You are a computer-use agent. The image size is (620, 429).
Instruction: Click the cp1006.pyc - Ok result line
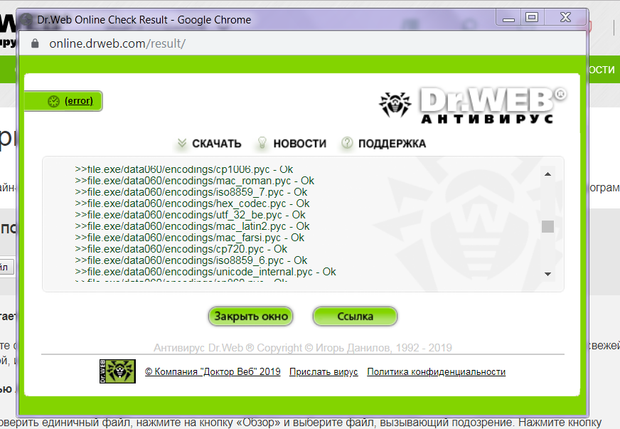pos(184,169)
